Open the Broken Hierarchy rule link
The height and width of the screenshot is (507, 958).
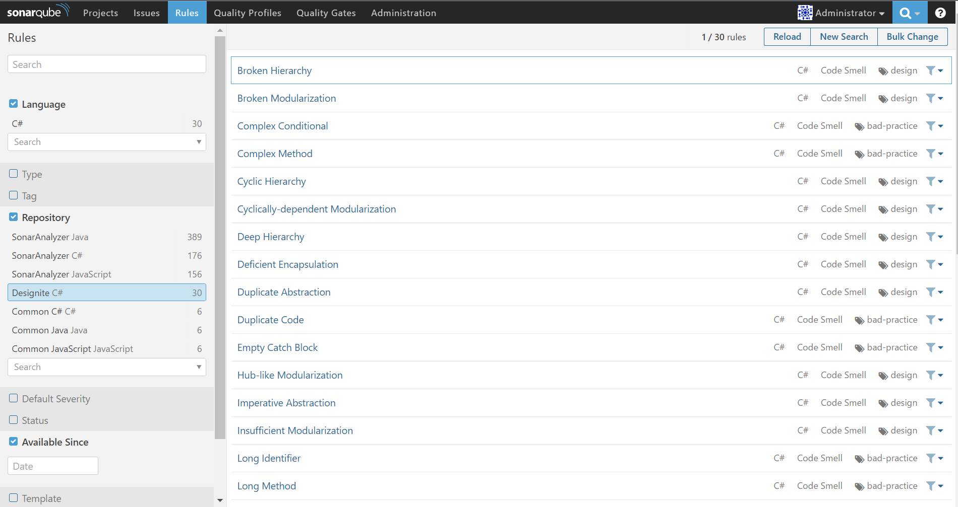274,70
